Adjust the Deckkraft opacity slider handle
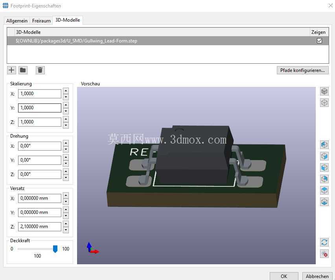335x280 pixels. (x=55, y=249)
